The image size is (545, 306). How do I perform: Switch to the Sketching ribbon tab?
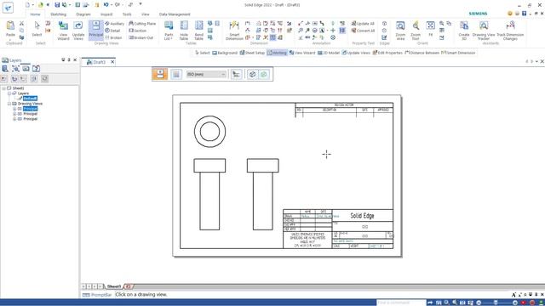pos(58,14)
